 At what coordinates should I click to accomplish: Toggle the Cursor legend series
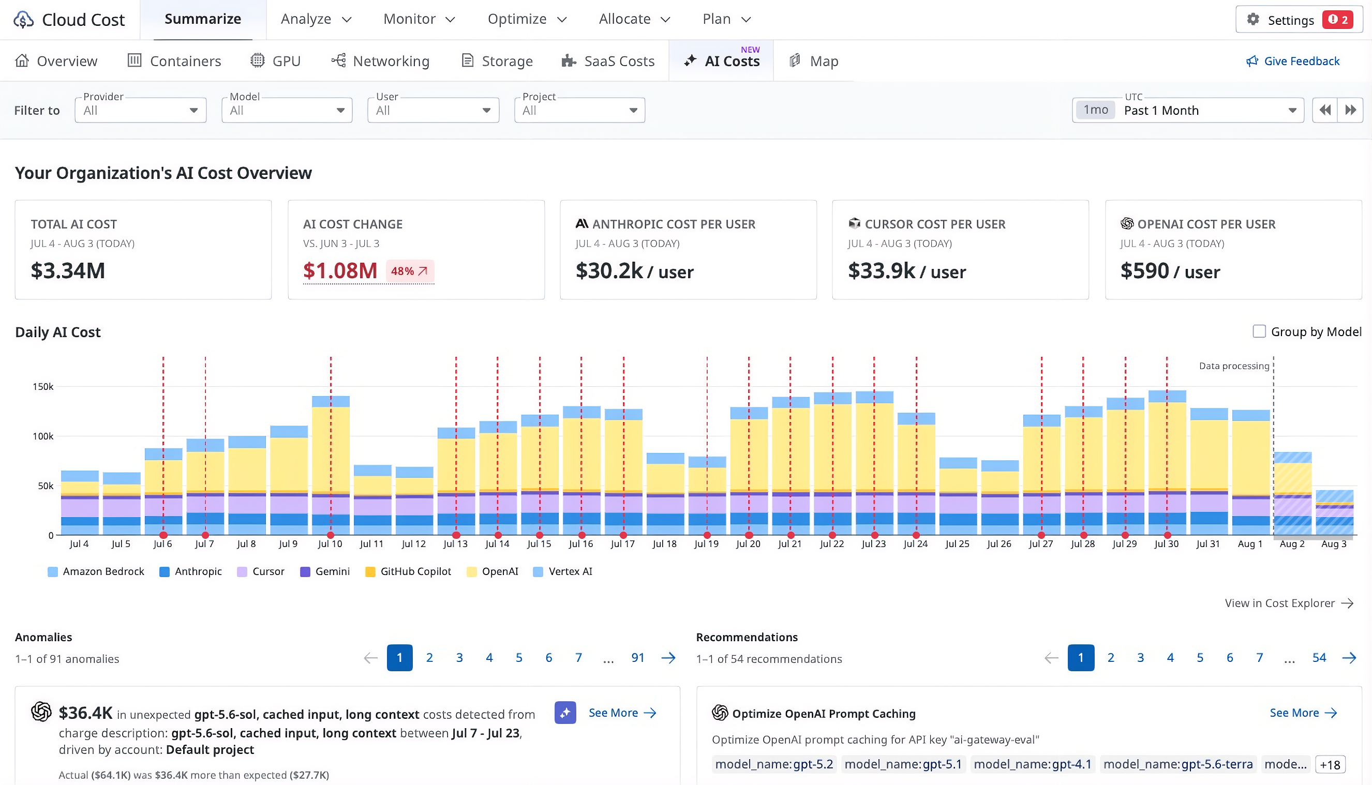(261, 571)
